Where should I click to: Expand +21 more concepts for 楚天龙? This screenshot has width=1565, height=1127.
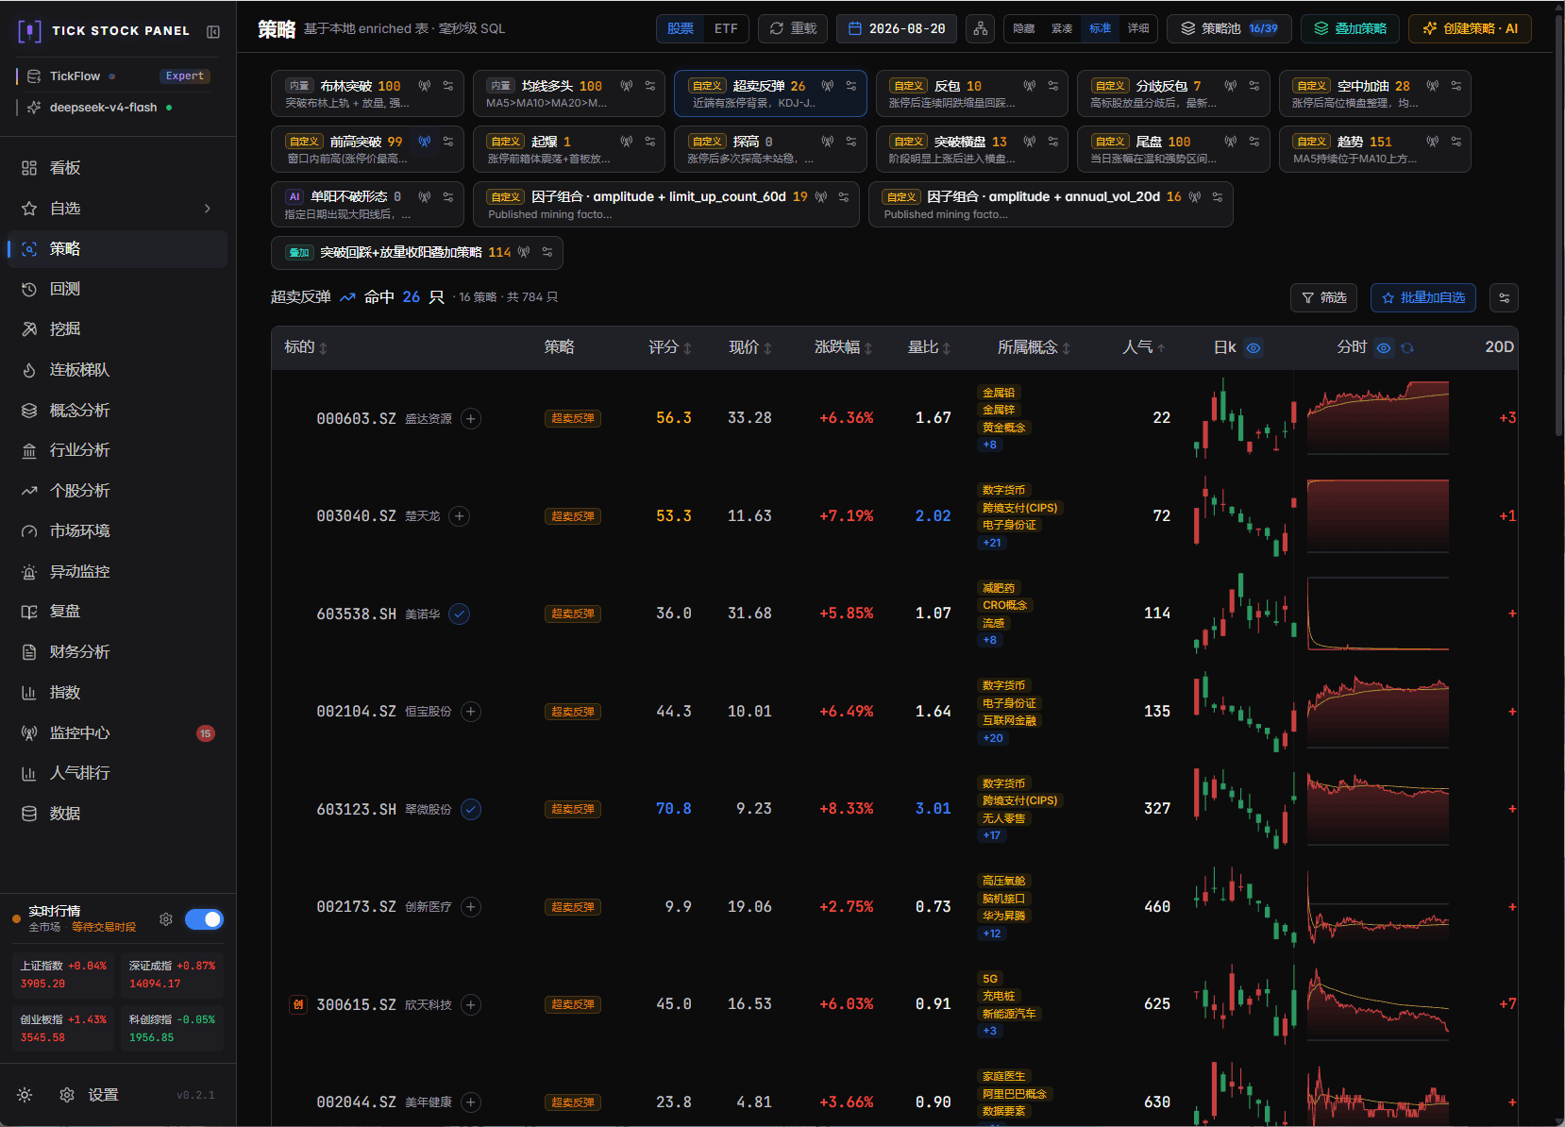point(992,543)
